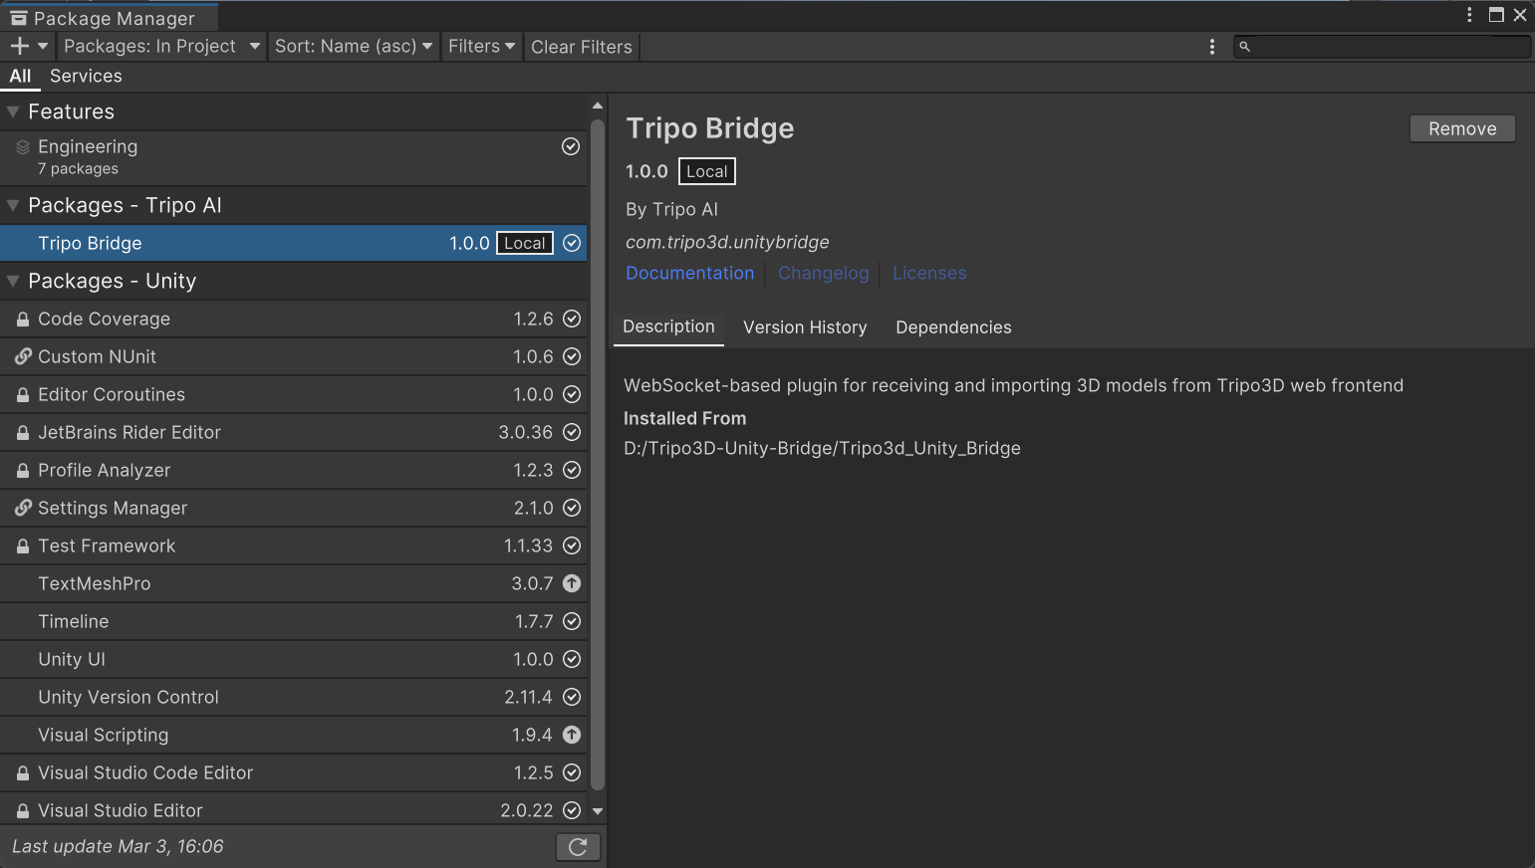Image resolution: width=1535 pixels, height=868 pixels.
Task: Click installed checkmark on Engineering feature
Action: tap(571, 147)
